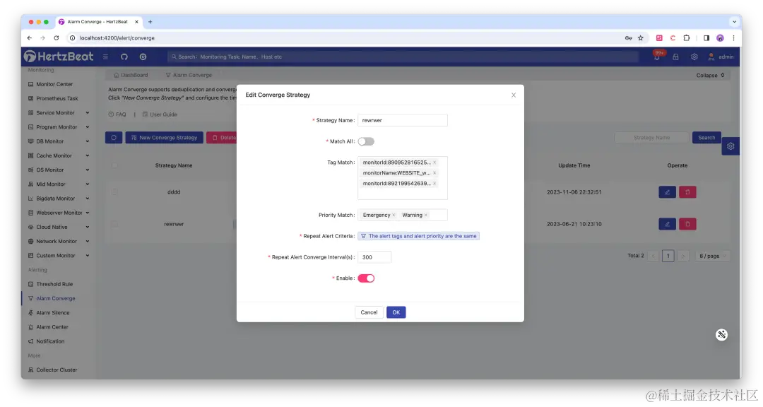Click the Repeat Alert Converge Interval field
The height and width of the screenshot is (407, 763).
(x=374, y=257)
